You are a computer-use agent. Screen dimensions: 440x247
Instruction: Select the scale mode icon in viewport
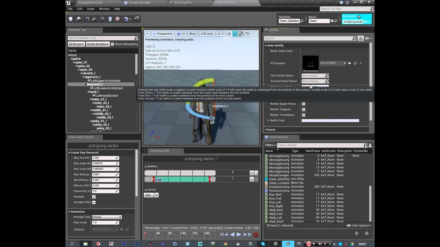pos(241,34)
